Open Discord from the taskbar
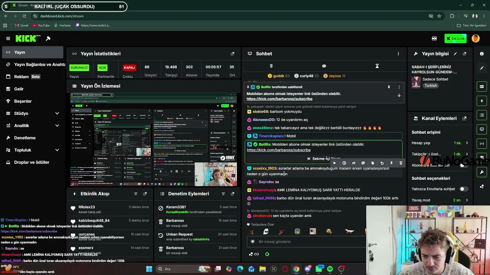The width and height of the screenshot is (490, 275). point(307,269)
